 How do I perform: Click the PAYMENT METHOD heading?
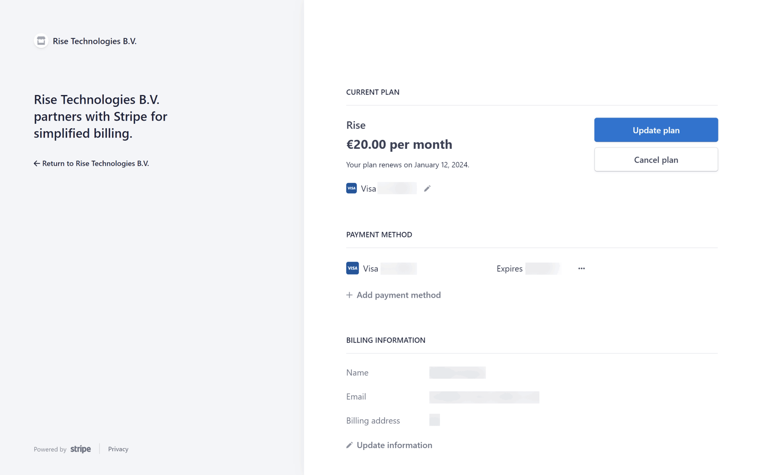379,234
